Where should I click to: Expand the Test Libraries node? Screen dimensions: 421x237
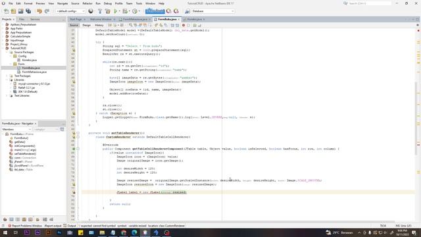(x=7, y=95)
